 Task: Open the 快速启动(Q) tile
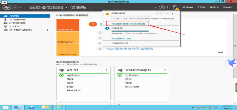(x=68, y=25)
